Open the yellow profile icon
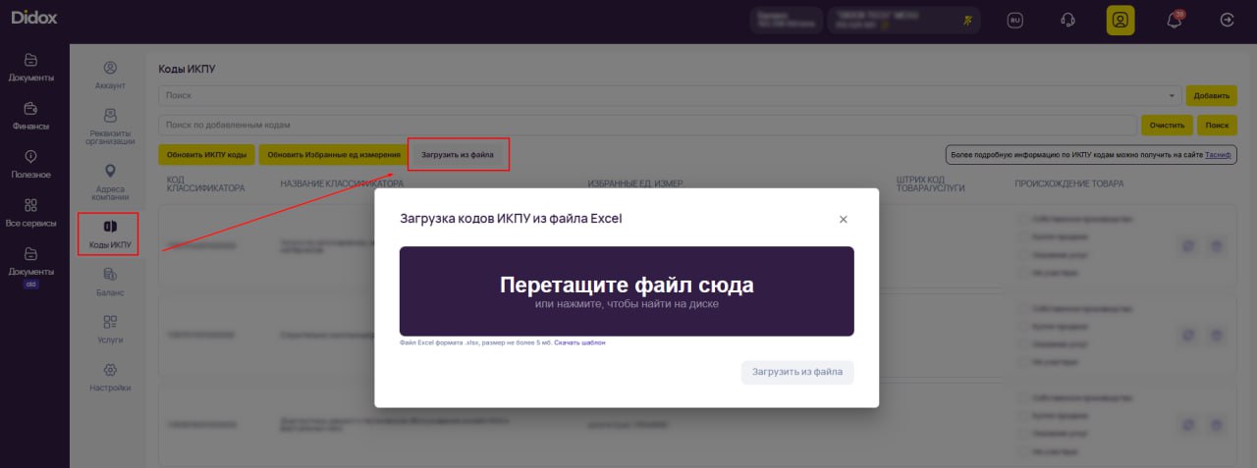This screenshot has width=1257, height=468. coord(1120,20)
